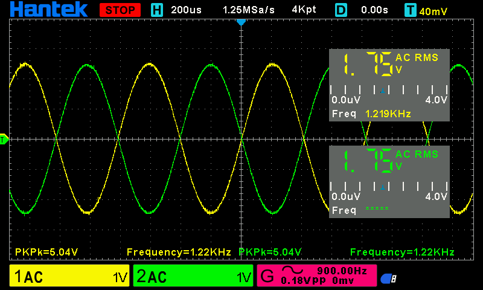Click the yellow PKPk=5.04V measurement

[46, 252]
